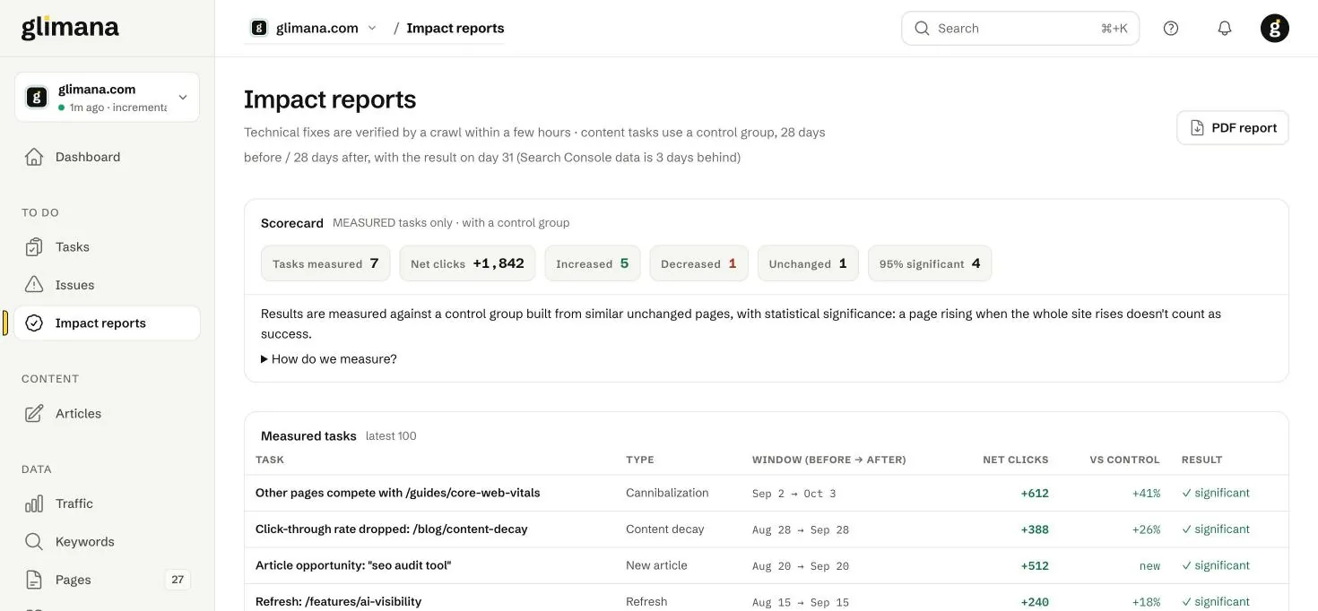Click the glimana logo in sidebar
The height and width of the screenshot is (611, 1318).
pos(70,28)
